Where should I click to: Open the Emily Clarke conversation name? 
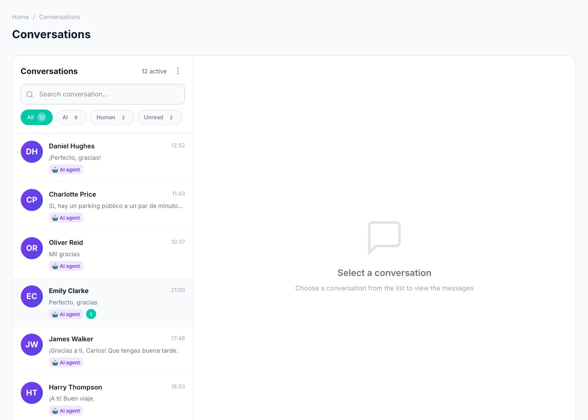click(x=69, y=291)
